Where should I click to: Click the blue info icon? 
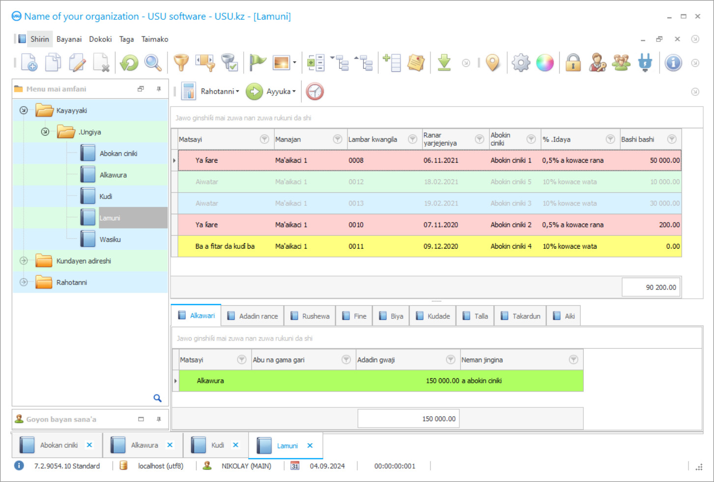[x=673, y=63]
